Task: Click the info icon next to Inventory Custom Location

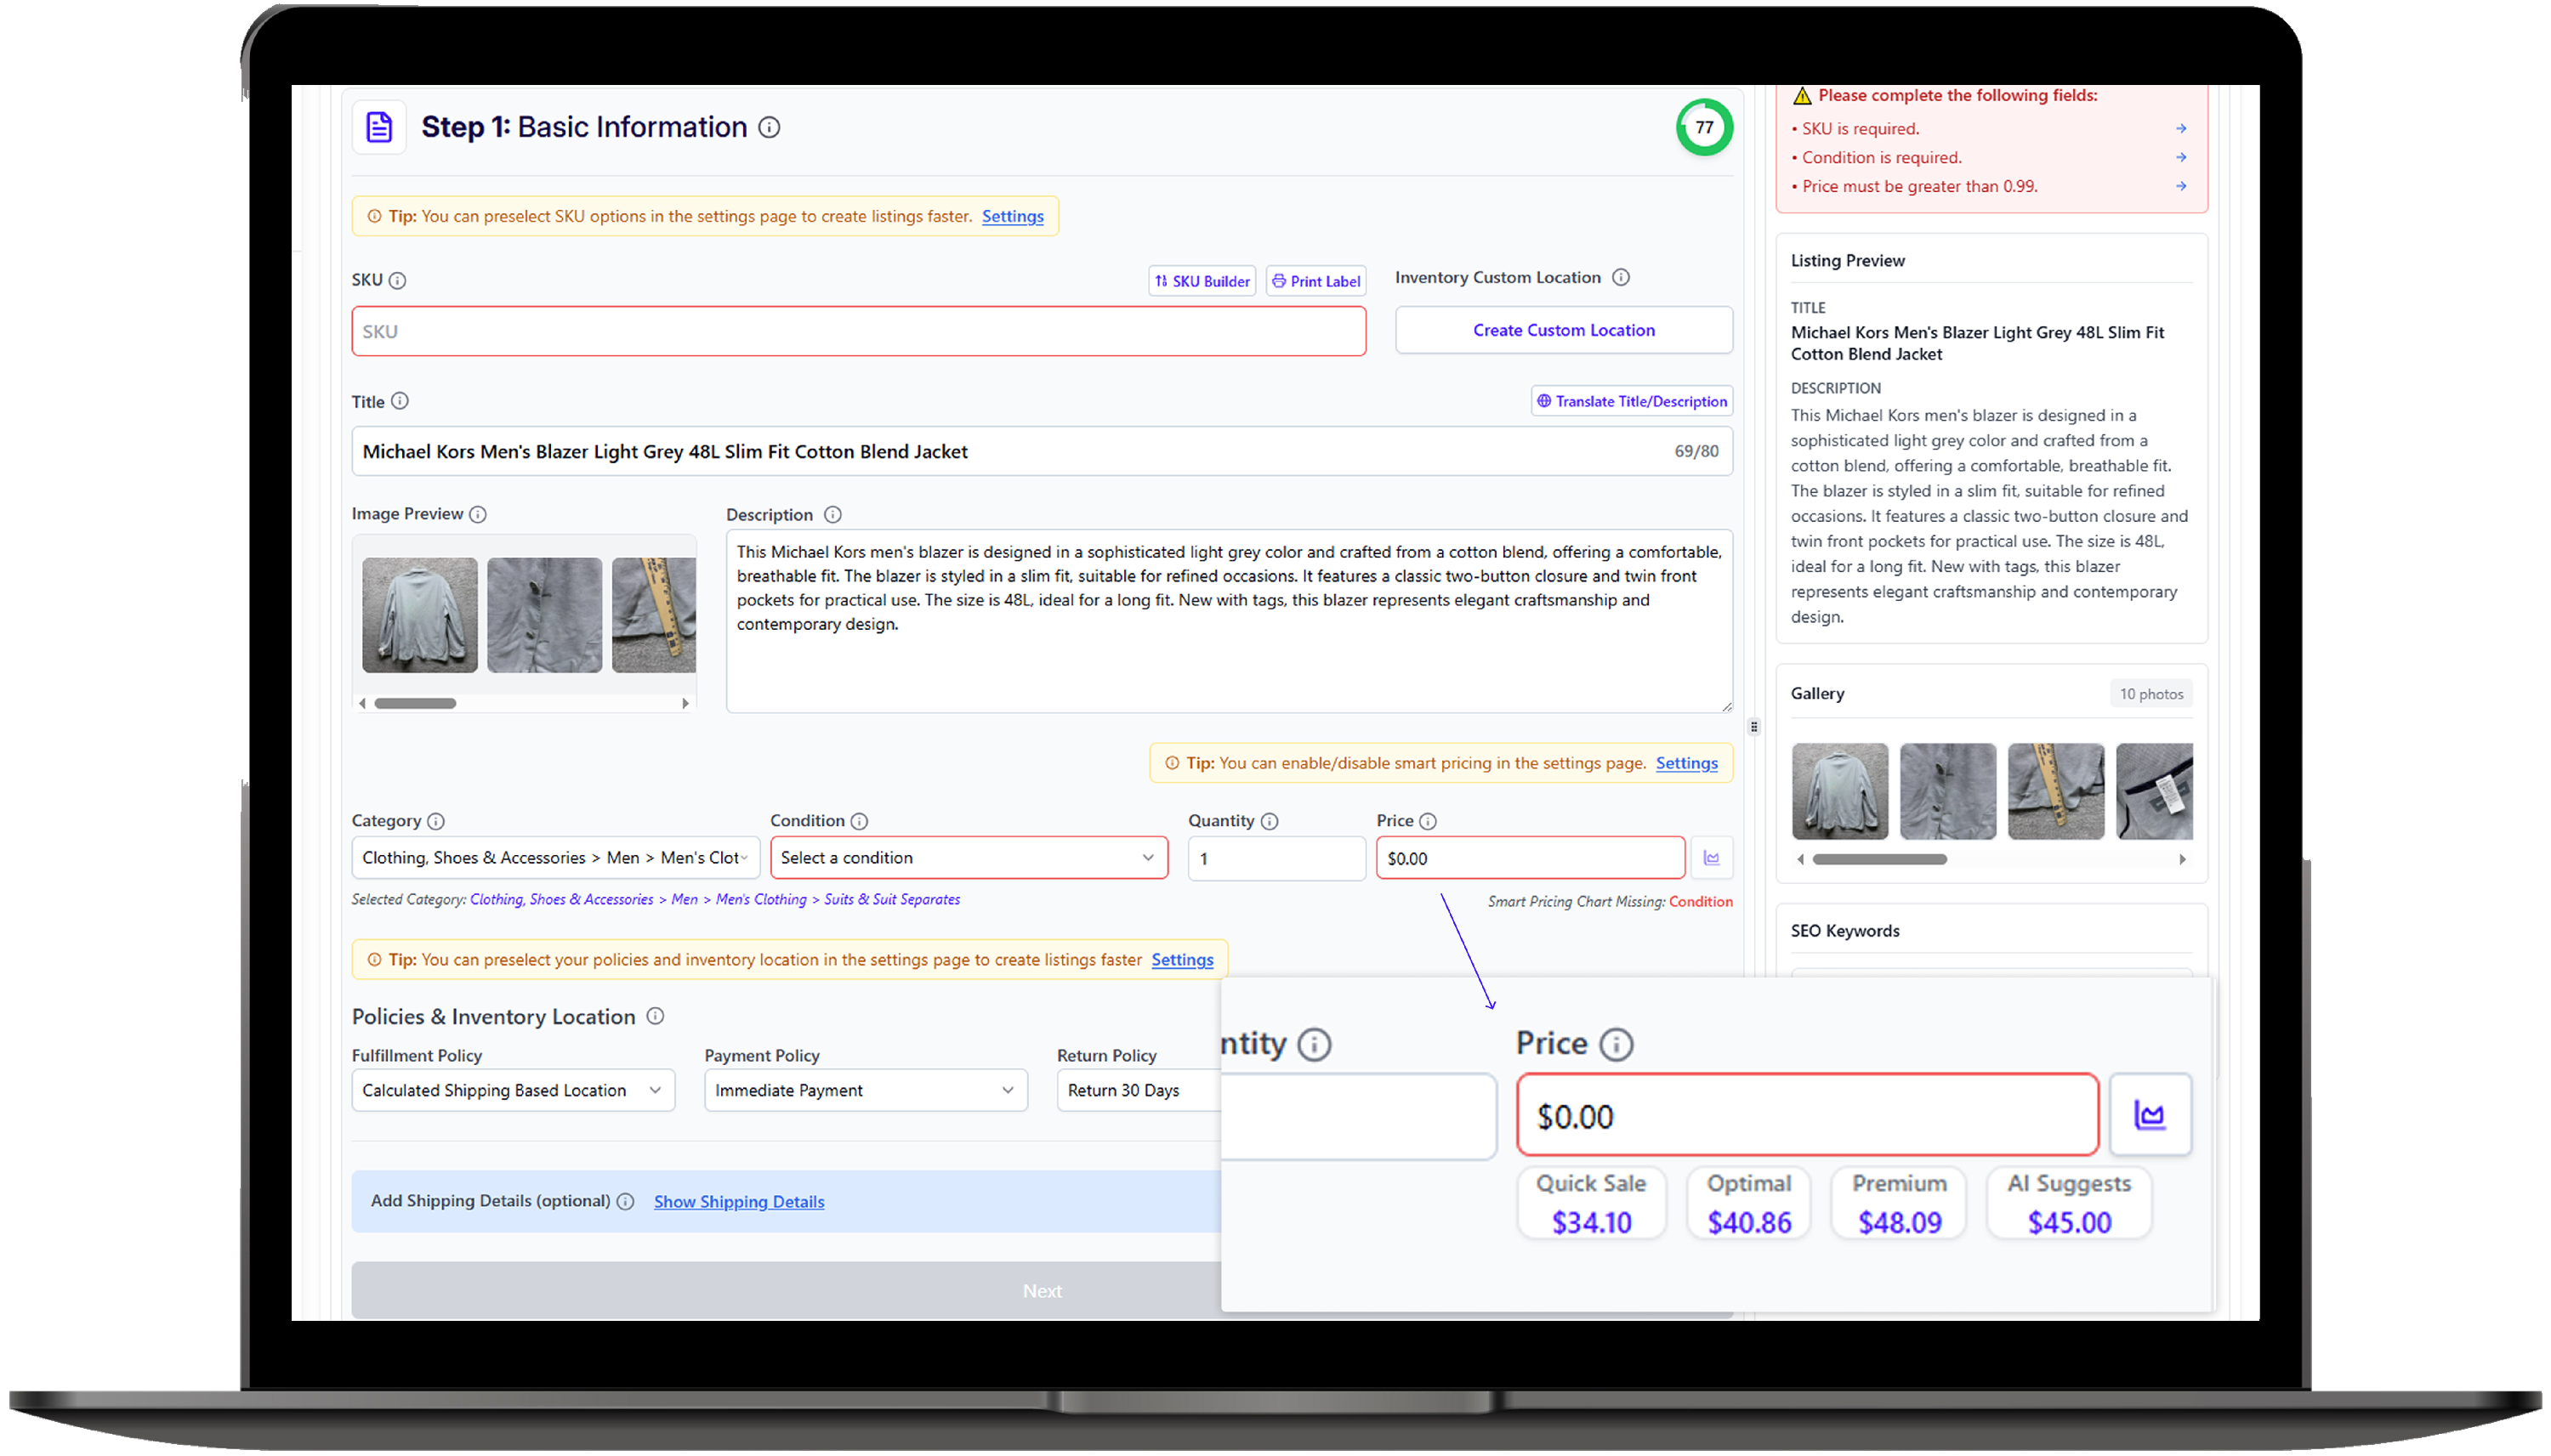Action: pos(1621,278)
